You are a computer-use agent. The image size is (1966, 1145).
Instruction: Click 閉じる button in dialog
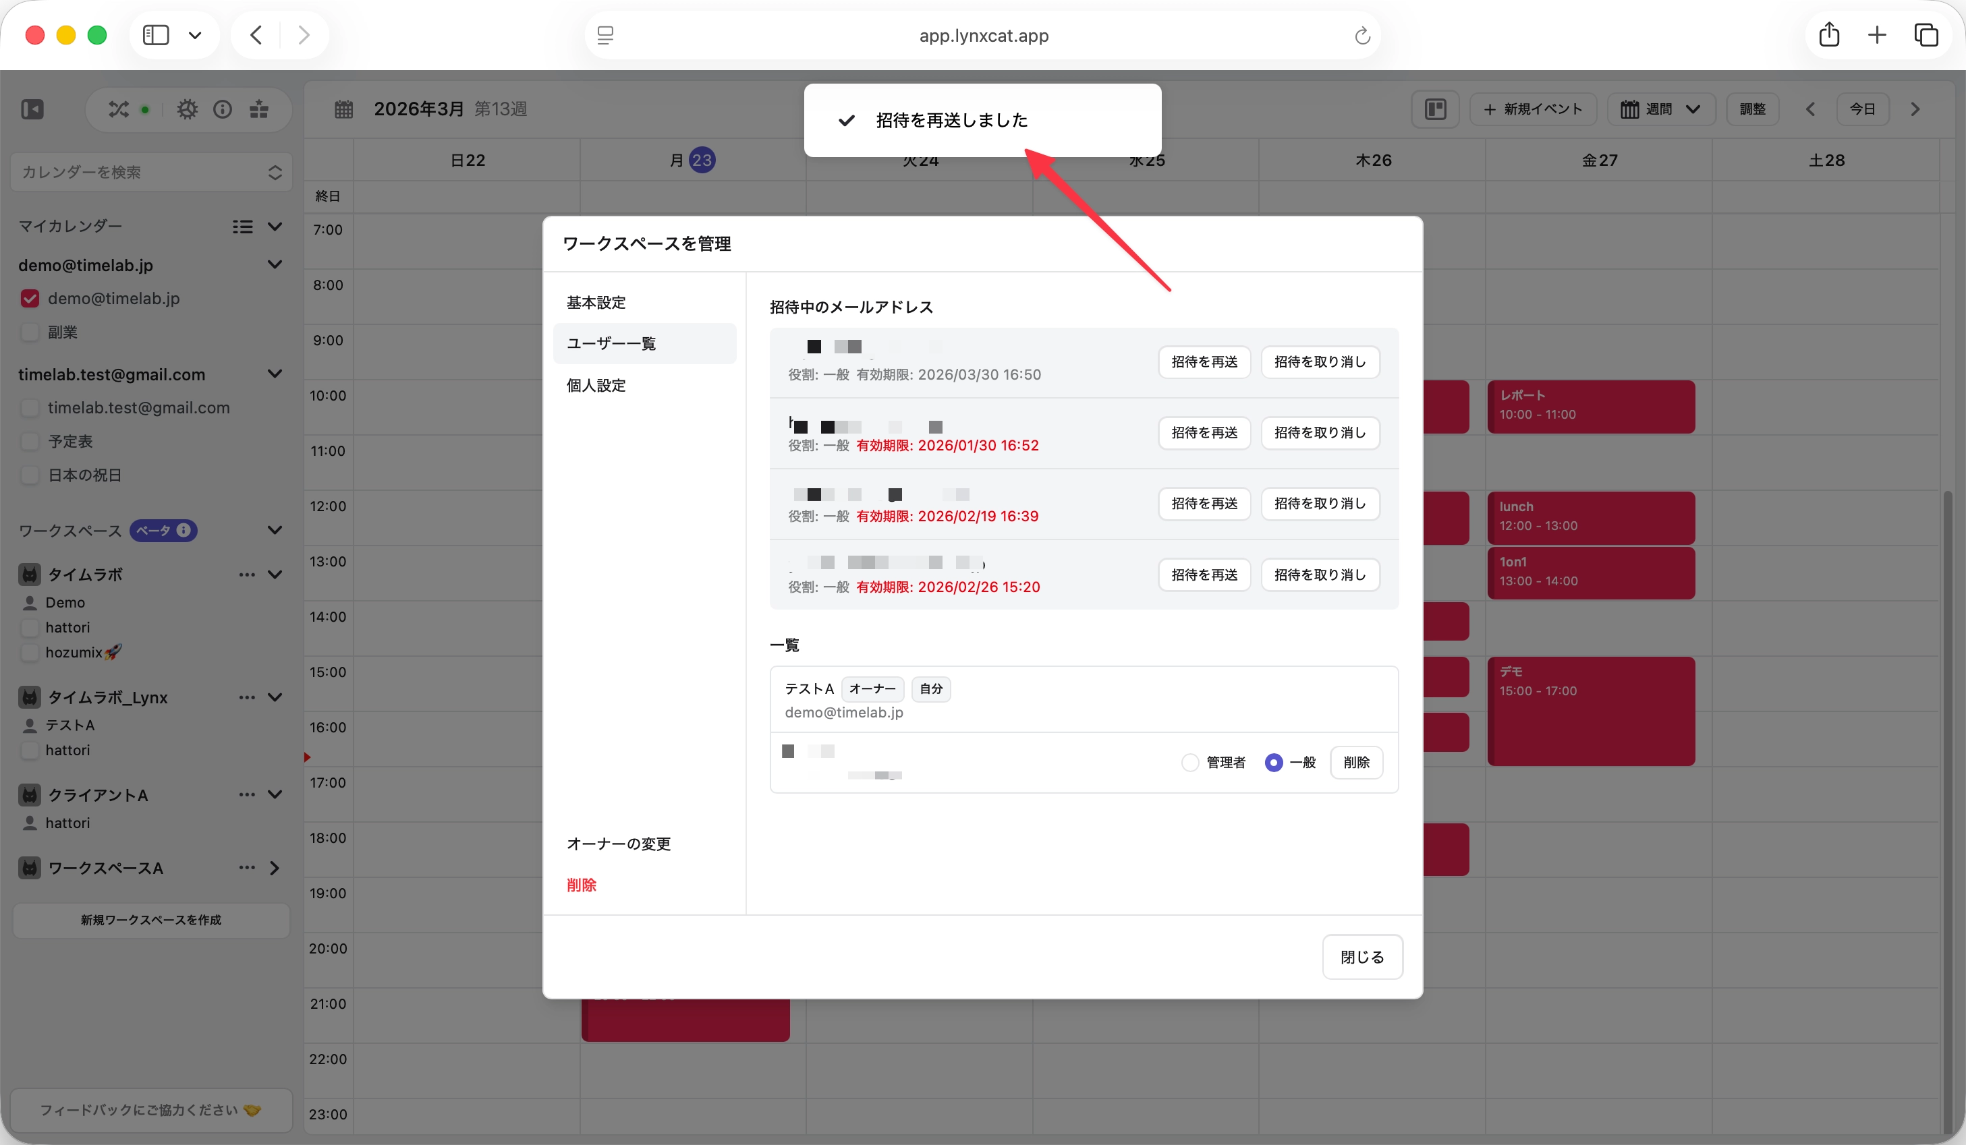tap(1361, 956)
